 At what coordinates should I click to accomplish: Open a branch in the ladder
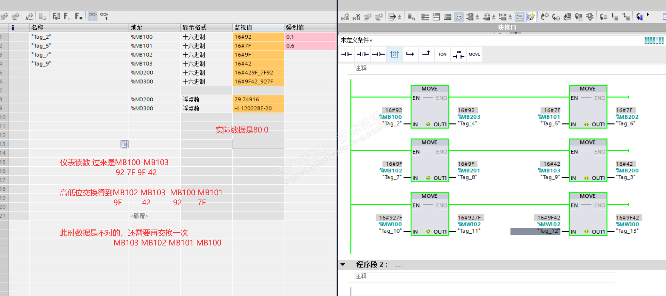pos(410,54)
